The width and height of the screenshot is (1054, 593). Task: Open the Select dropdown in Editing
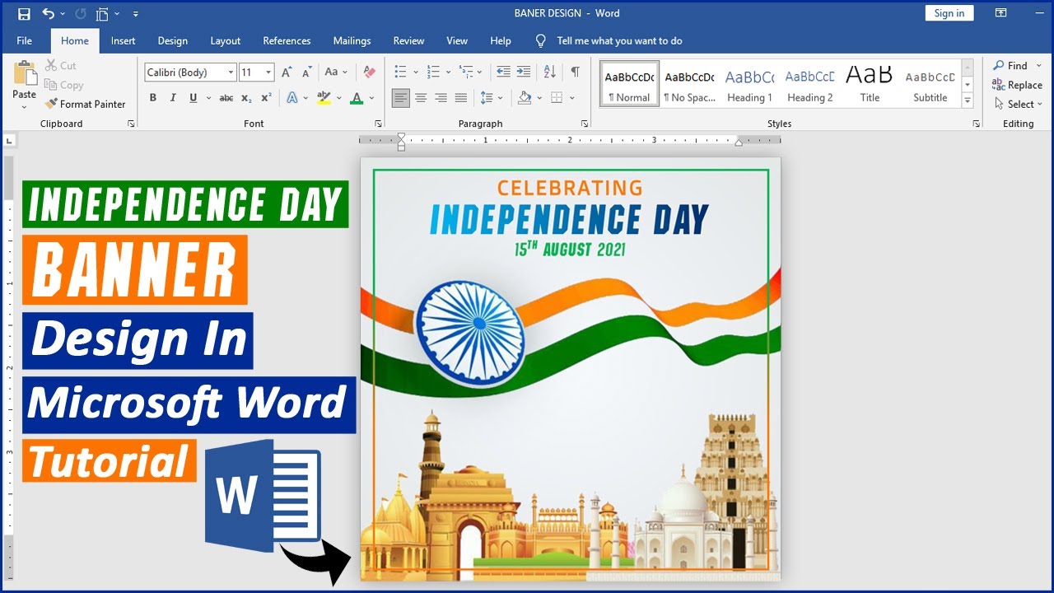(x=1019, y=104)
